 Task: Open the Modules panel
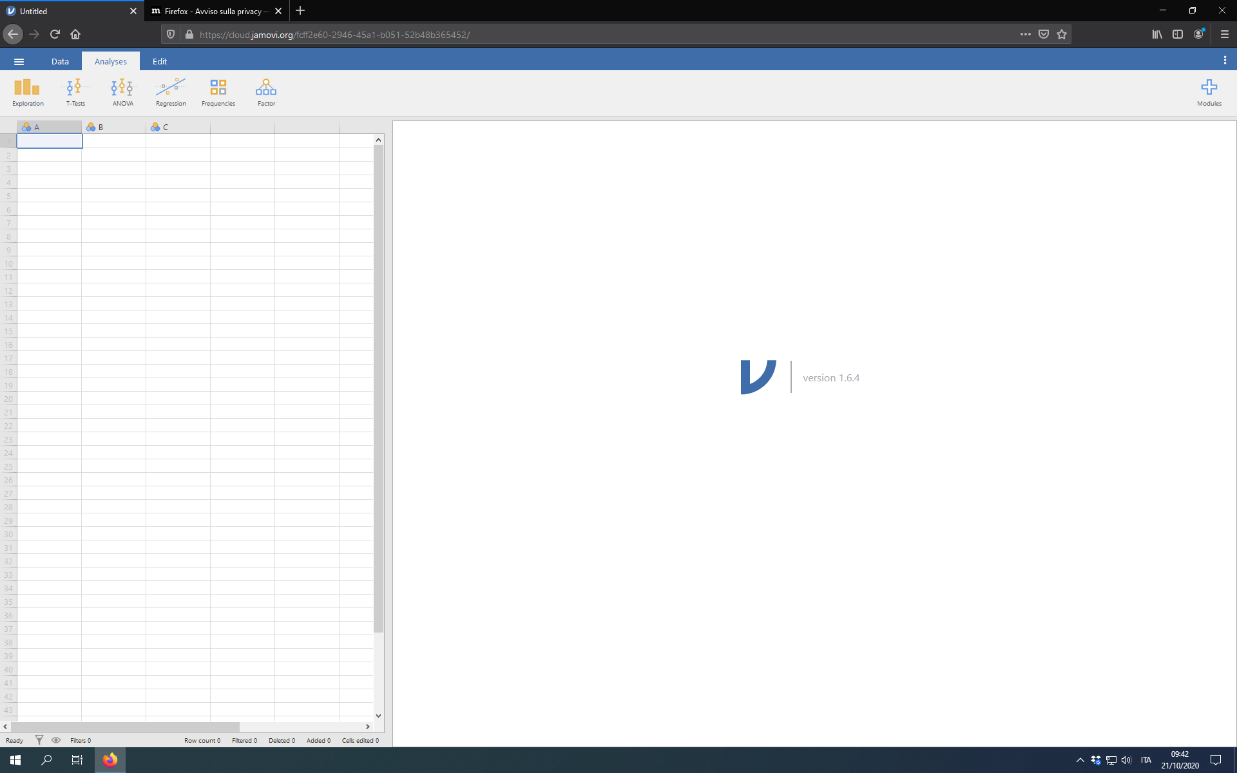(x=1209, y=89)
